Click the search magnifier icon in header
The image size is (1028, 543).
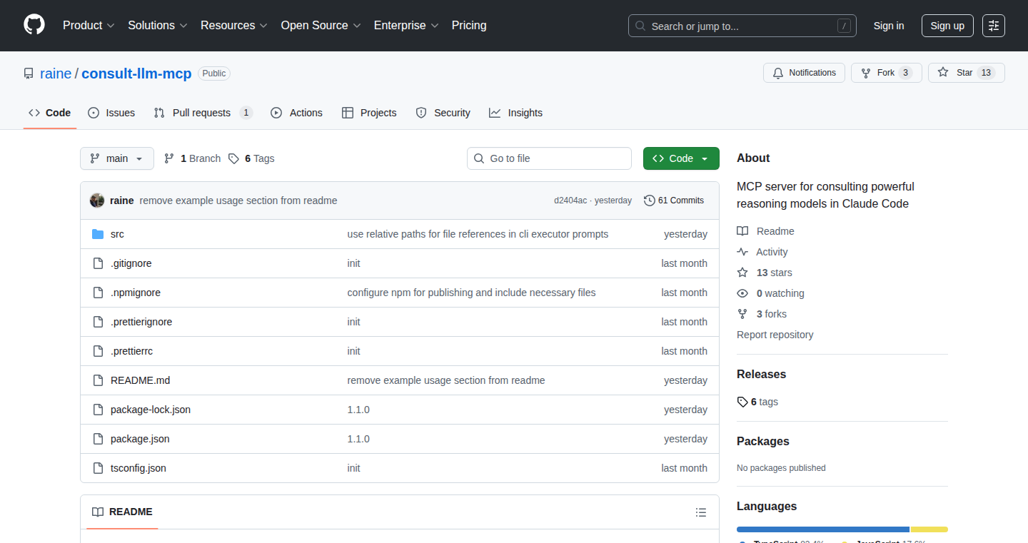click(x=640, y=26)
